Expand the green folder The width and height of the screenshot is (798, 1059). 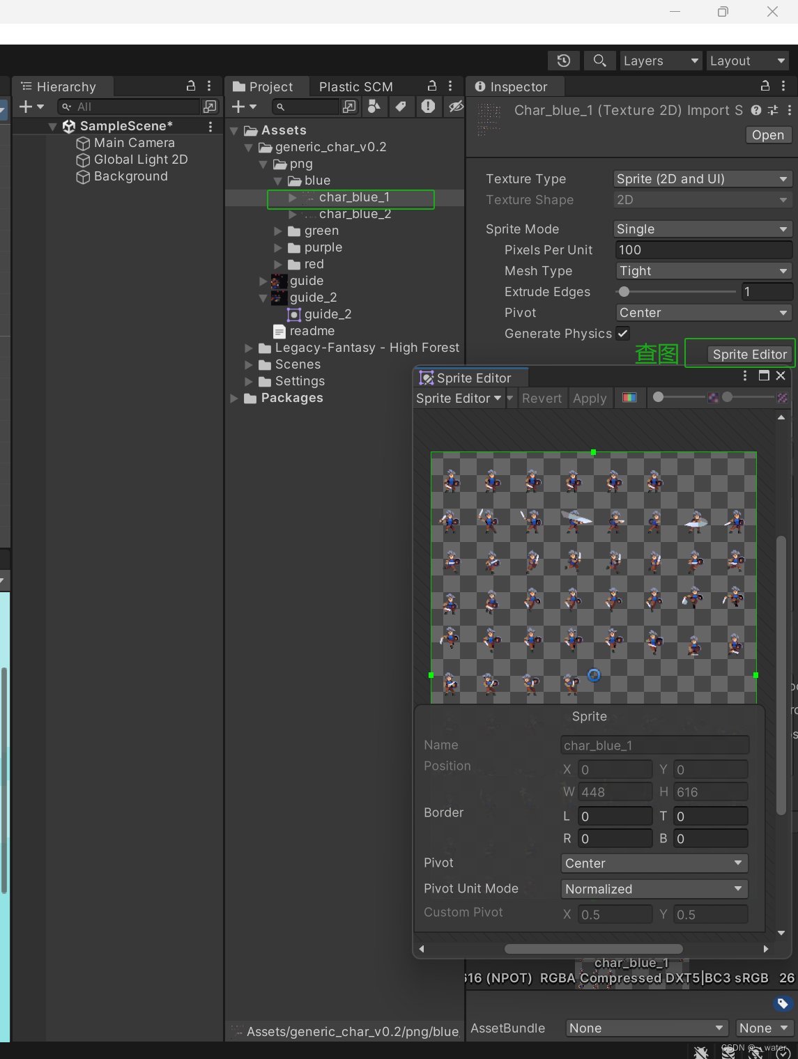click(x=278, y=231)
